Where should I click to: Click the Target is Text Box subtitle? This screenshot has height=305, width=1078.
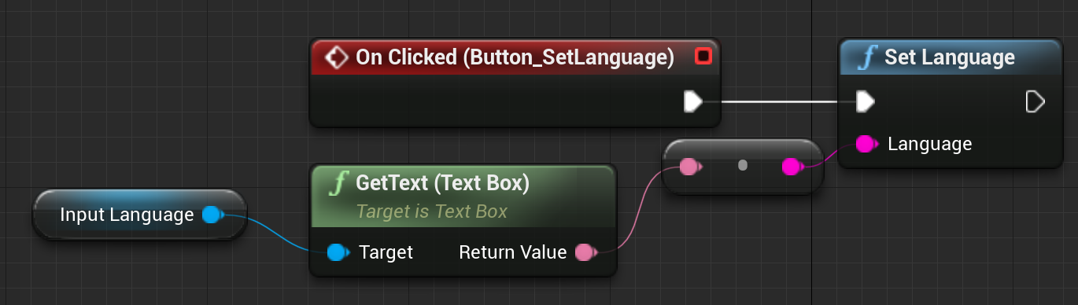point(432,211)
